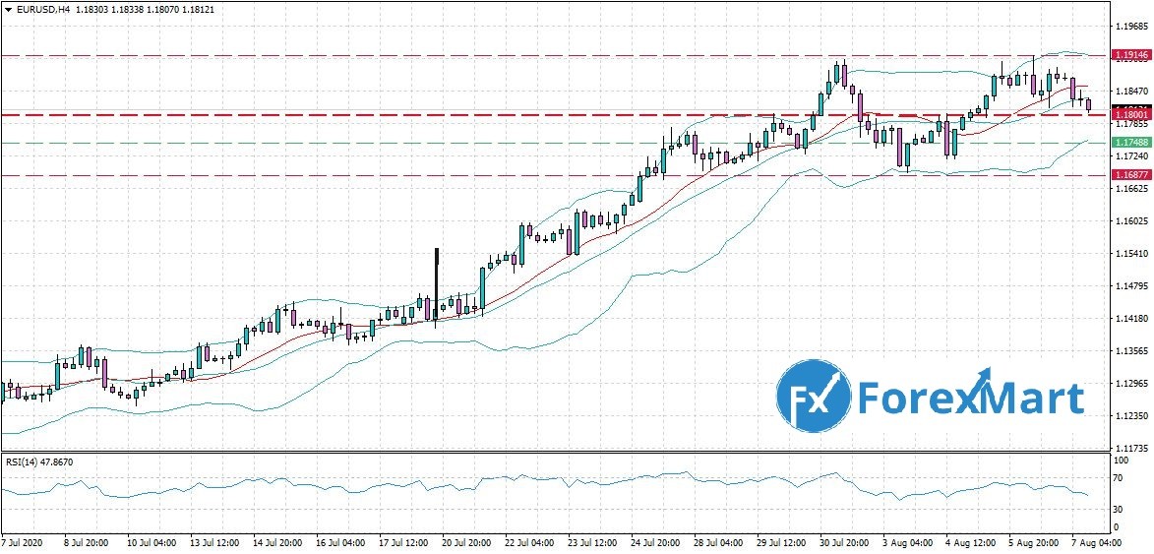Click the 7 Jul 2020 date label

(x=24, y=543)
